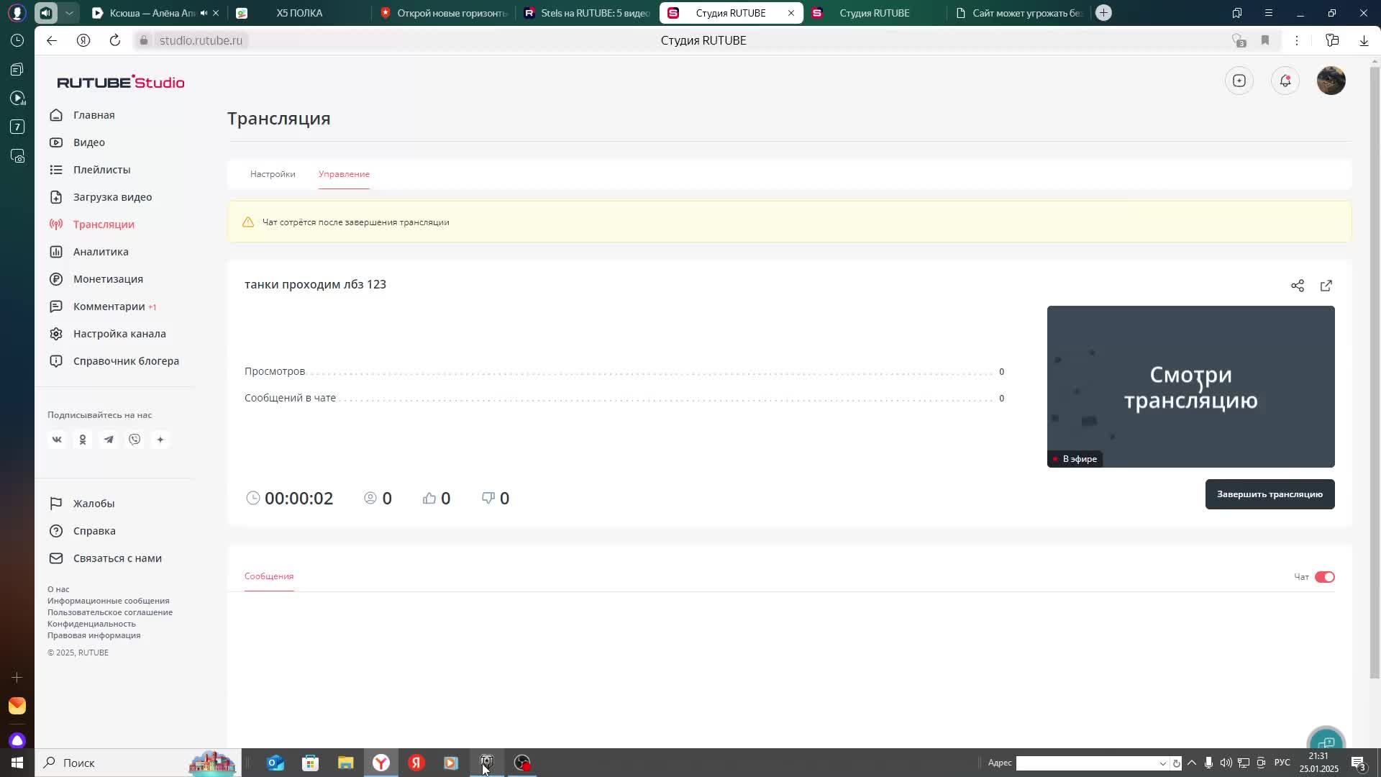Click the taskbar Адрес input field
Screen dimensions: 1381x777
tap(1086, 763)
